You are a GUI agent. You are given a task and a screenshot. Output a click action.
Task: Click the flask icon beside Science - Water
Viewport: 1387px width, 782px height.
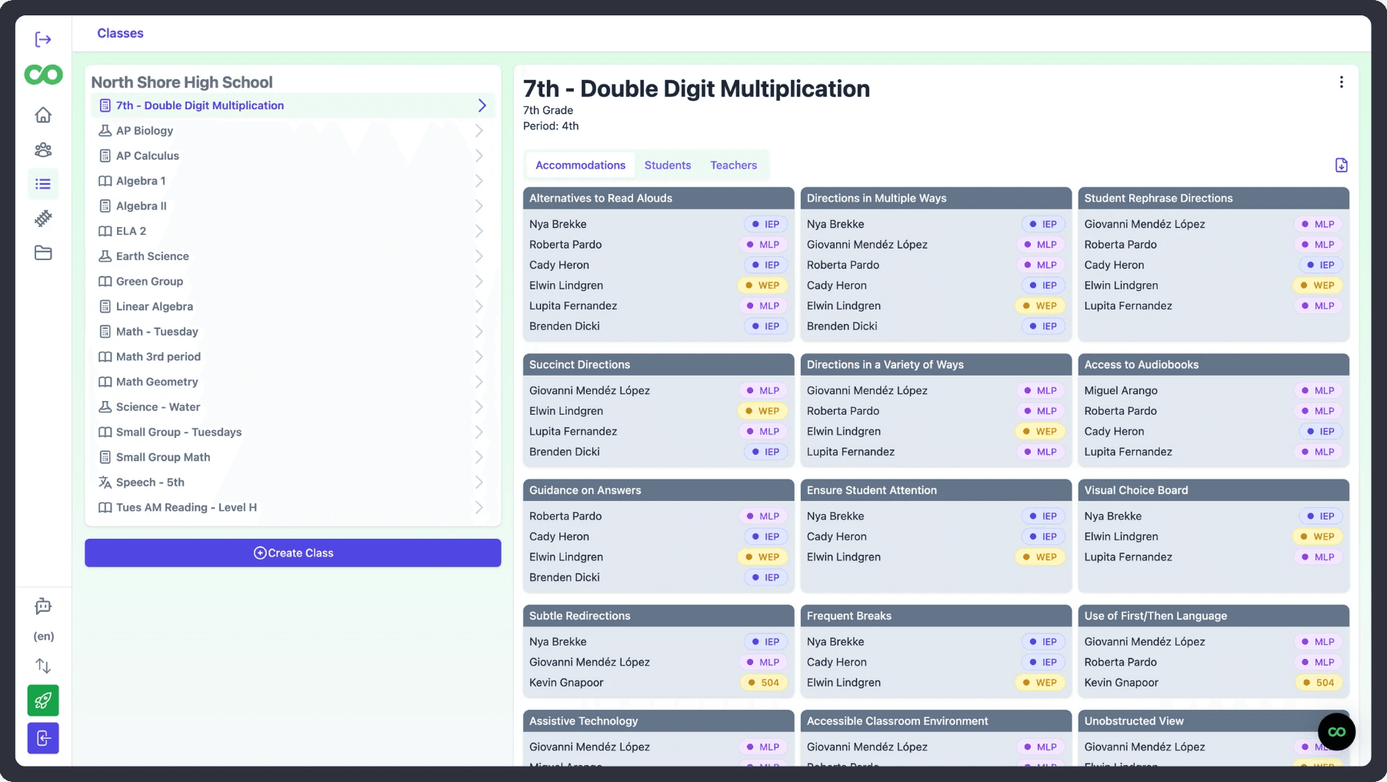pyautogui.click(x=105, y=407)
